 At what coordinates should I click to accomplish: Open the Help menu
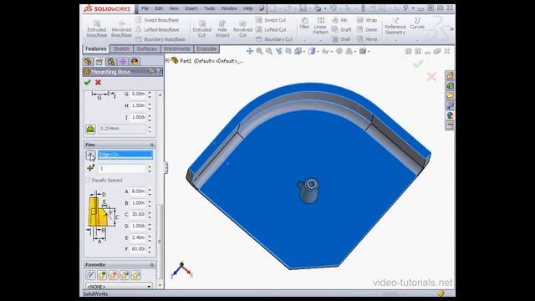(x=248, y=8)
